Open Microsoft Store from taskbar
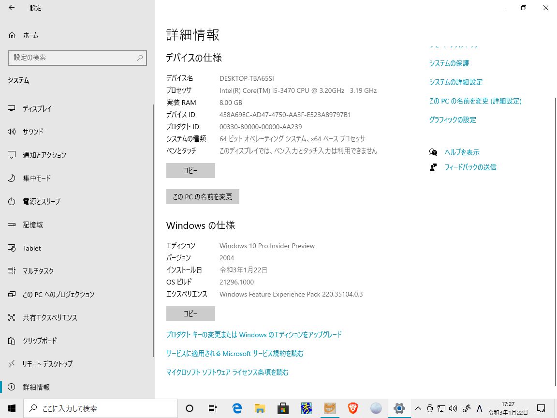 point(283,408)
